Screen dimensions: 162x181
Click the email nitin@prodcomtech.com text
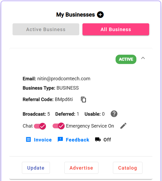tap(64, 79)
